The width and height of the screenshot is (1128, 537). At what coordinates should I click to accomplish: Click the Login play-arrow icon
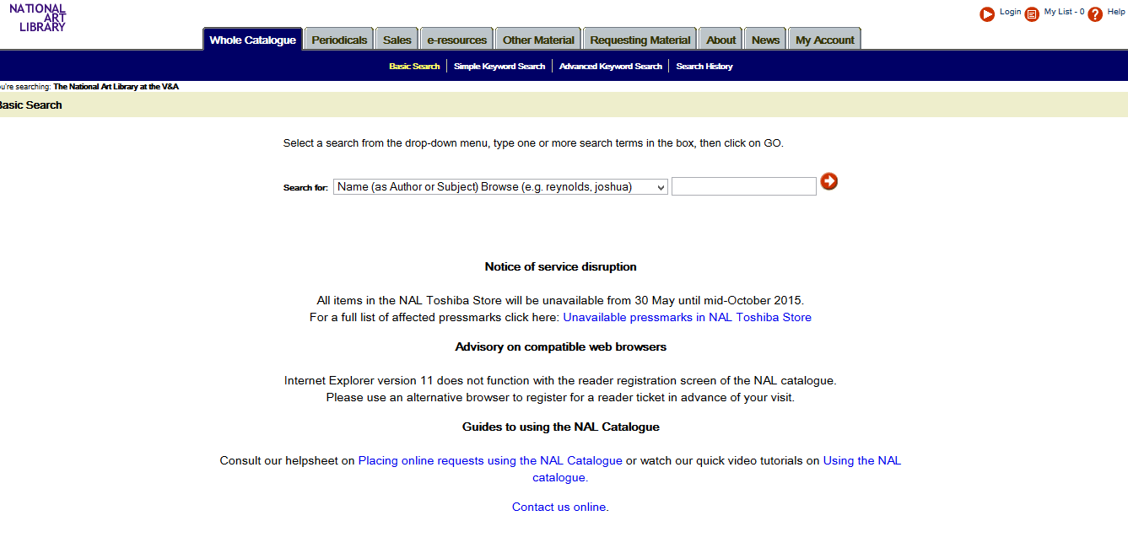point(987,14)
